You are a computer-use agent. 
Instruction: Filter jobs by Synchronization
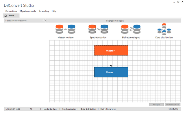pyautogui.click(x=69, y=109)
